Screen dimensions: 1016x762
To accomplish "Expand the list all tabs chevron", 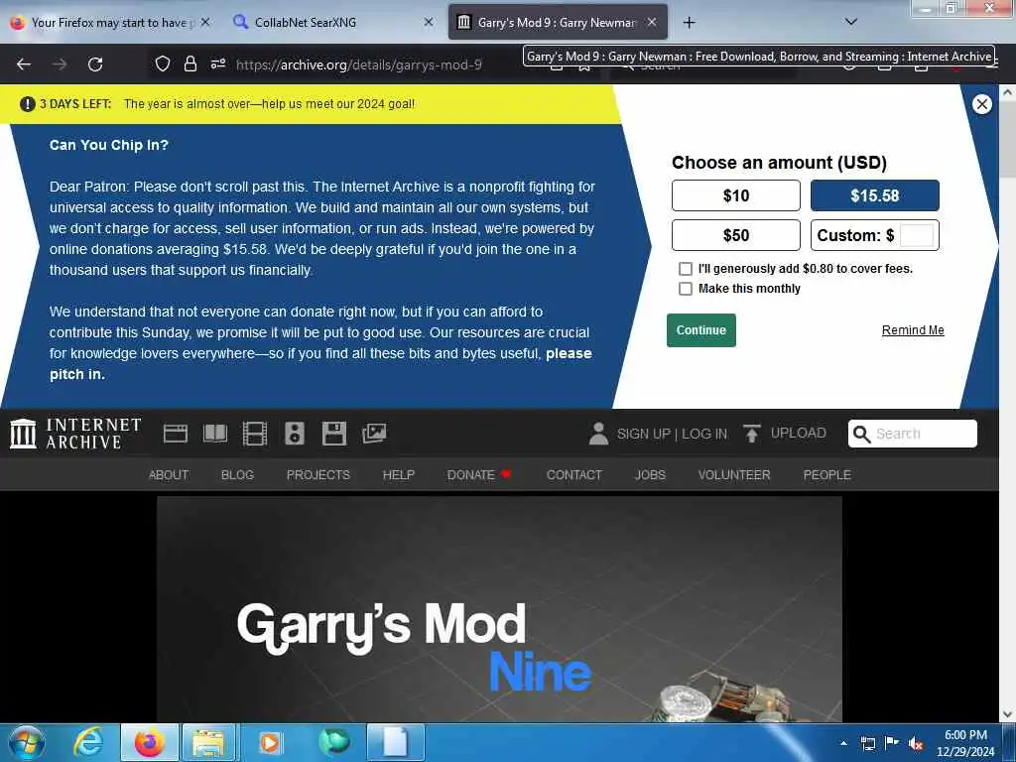I will [x=851, y=22].
